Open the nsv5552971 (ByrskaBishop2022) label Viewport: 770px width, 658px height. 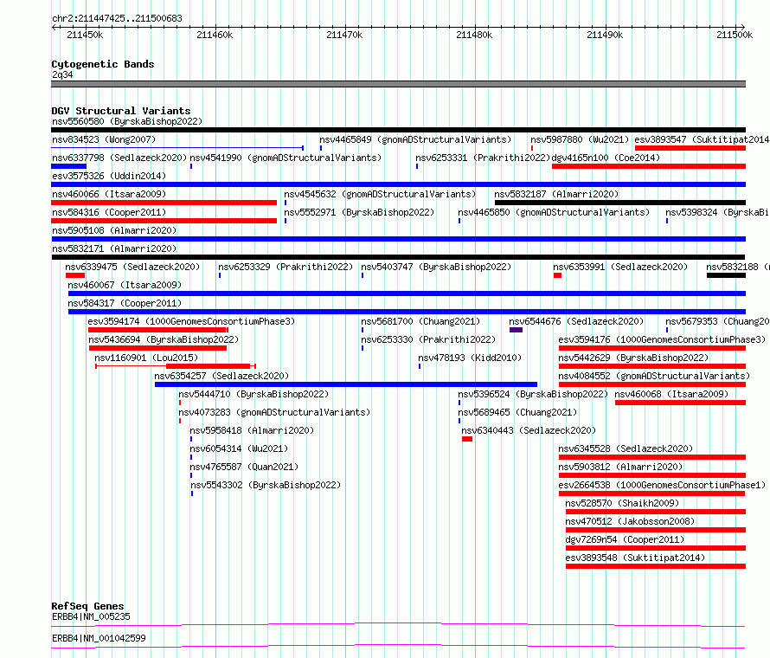tap(359, 212)
